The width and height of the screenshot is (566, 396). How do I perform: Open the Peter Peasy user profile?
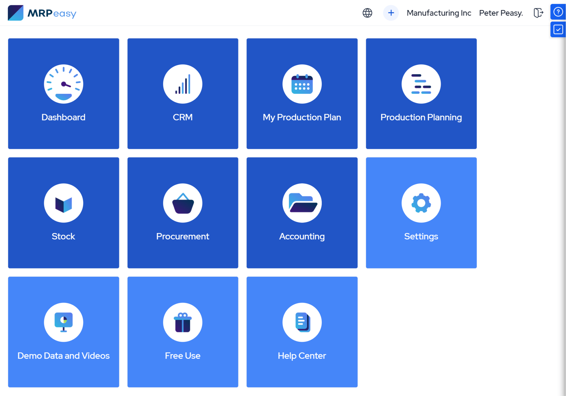[501, 13]
